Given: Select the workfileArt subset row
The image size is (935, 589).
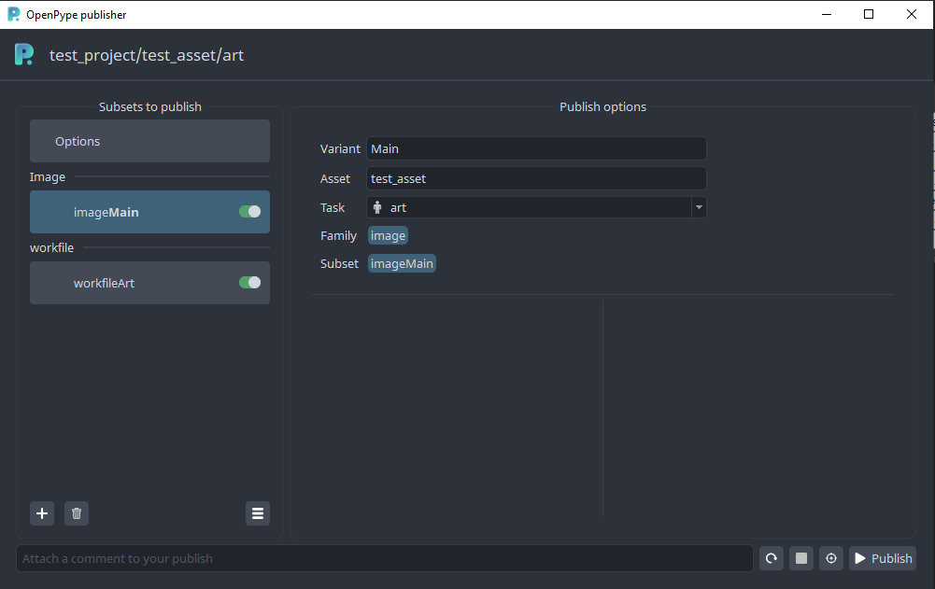Looking at the screenshot, I should (149, 283).
